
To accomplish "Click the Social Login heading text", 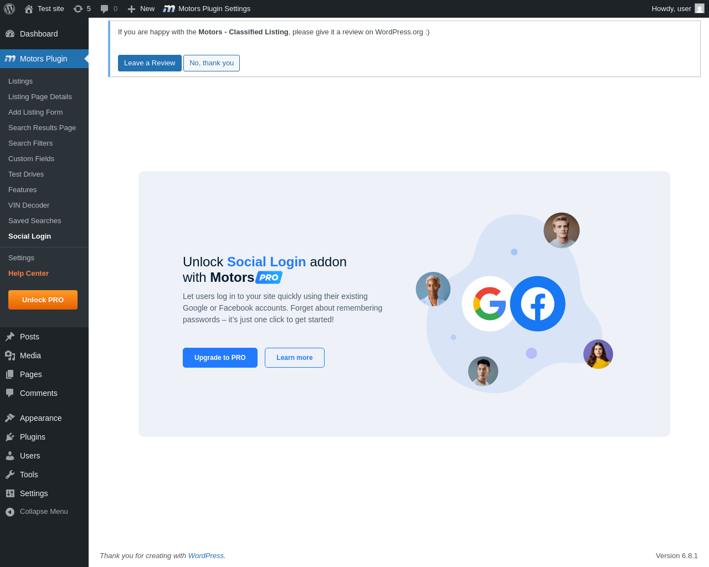I will click(x=266, y=262).
